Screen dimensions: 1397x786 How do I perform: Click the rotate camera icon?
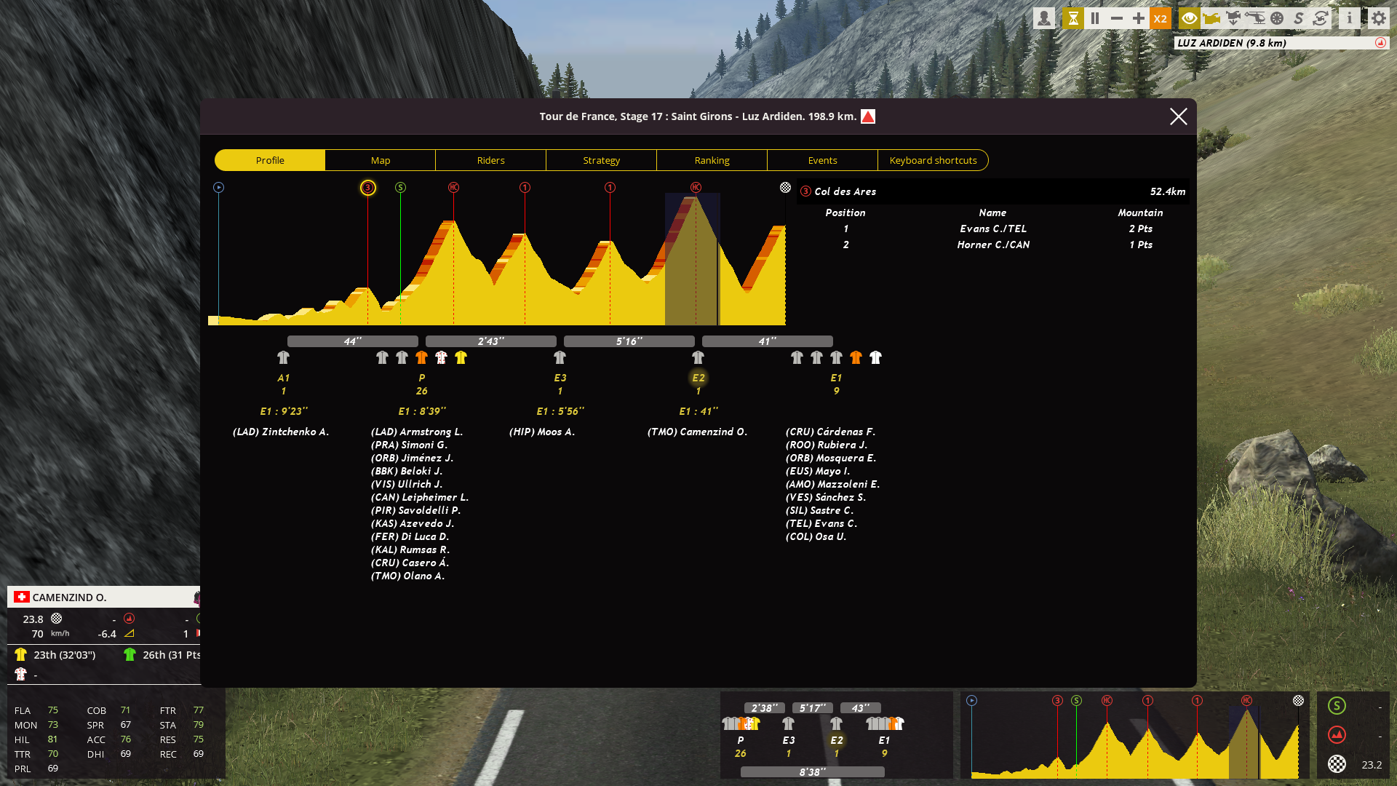tap(1321, 18)
